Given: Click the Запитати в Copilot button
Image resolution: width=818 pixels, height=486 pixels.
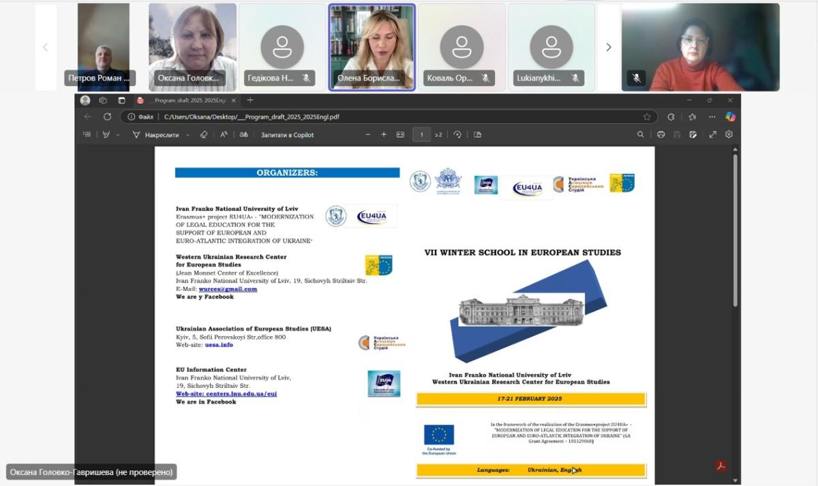Looking at the screenshot, I should [x=287, y=135].
